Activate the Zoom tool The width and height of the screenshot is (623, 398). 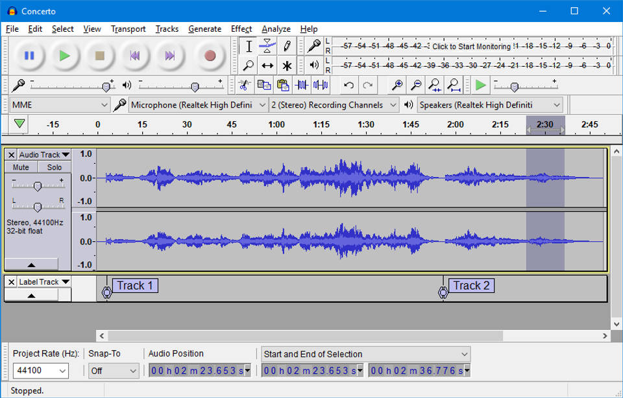(249, 65)
